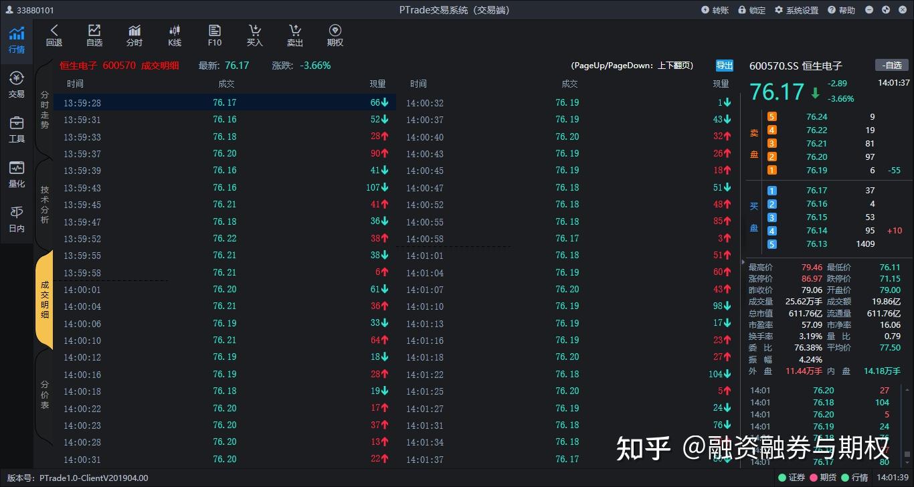Screen dimensions: 914x487
Task: Click the 换手率 value 3.19%
Action: (x=810, y=336)
